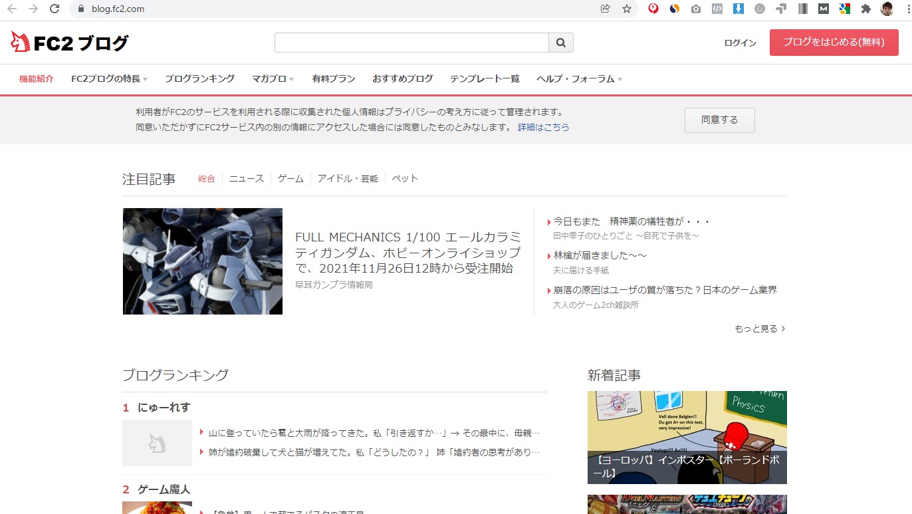
Task: Click the ログイン link
Action: [740, 43]
